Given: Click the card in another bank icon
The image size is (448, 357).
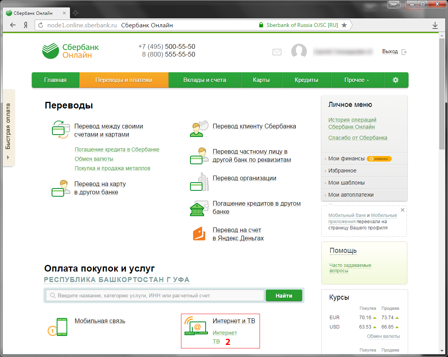Looking at the screenshot, I should click(61, 188).
